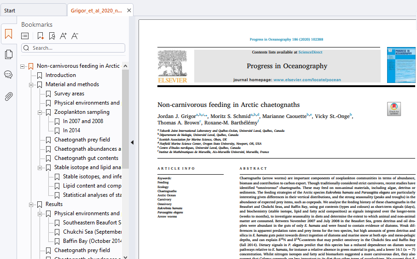Click the bookmark panel scroll-up arrow
Screen dimensions: 417x259
[126, 66]
